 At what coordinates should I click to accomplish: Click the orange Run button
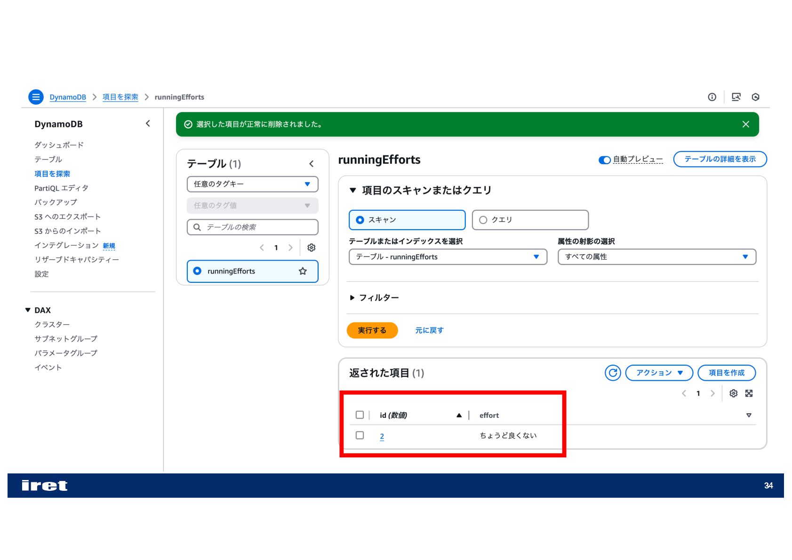[372, 330]
